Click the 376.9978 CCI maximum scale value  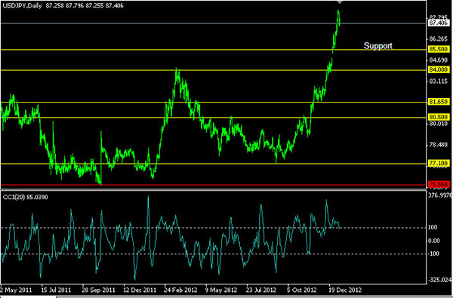(x=440, y=195)
